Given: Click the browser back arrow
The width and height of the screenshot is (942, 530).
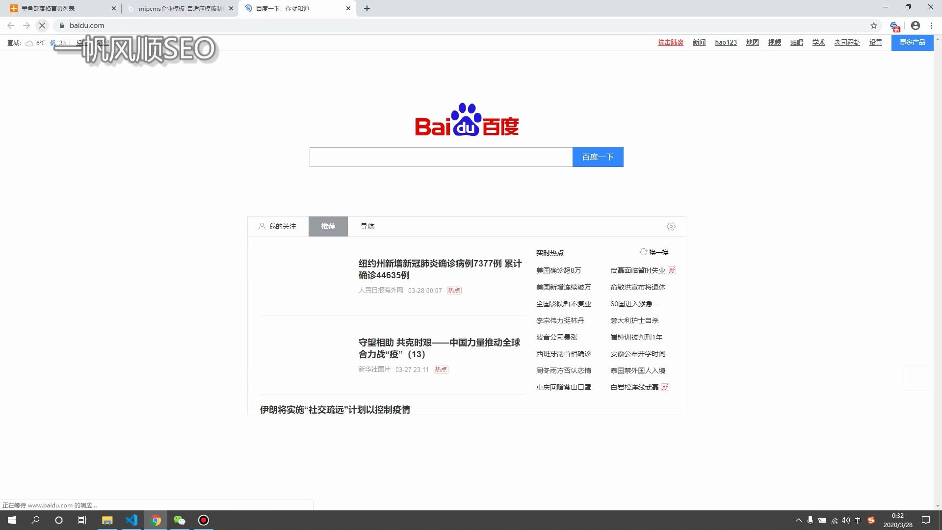Looking at the screenshot, I should click(11, 26).
